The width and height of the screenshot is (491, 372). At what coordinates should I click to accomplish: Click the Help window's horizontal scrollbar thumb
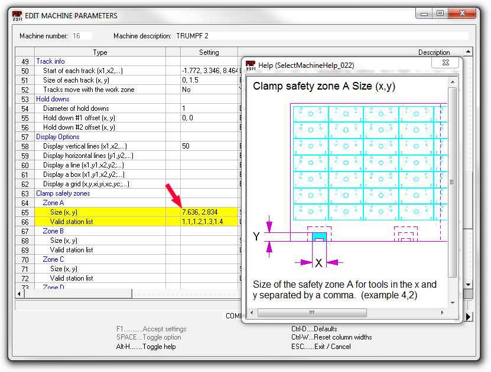[x=312, y=312]
